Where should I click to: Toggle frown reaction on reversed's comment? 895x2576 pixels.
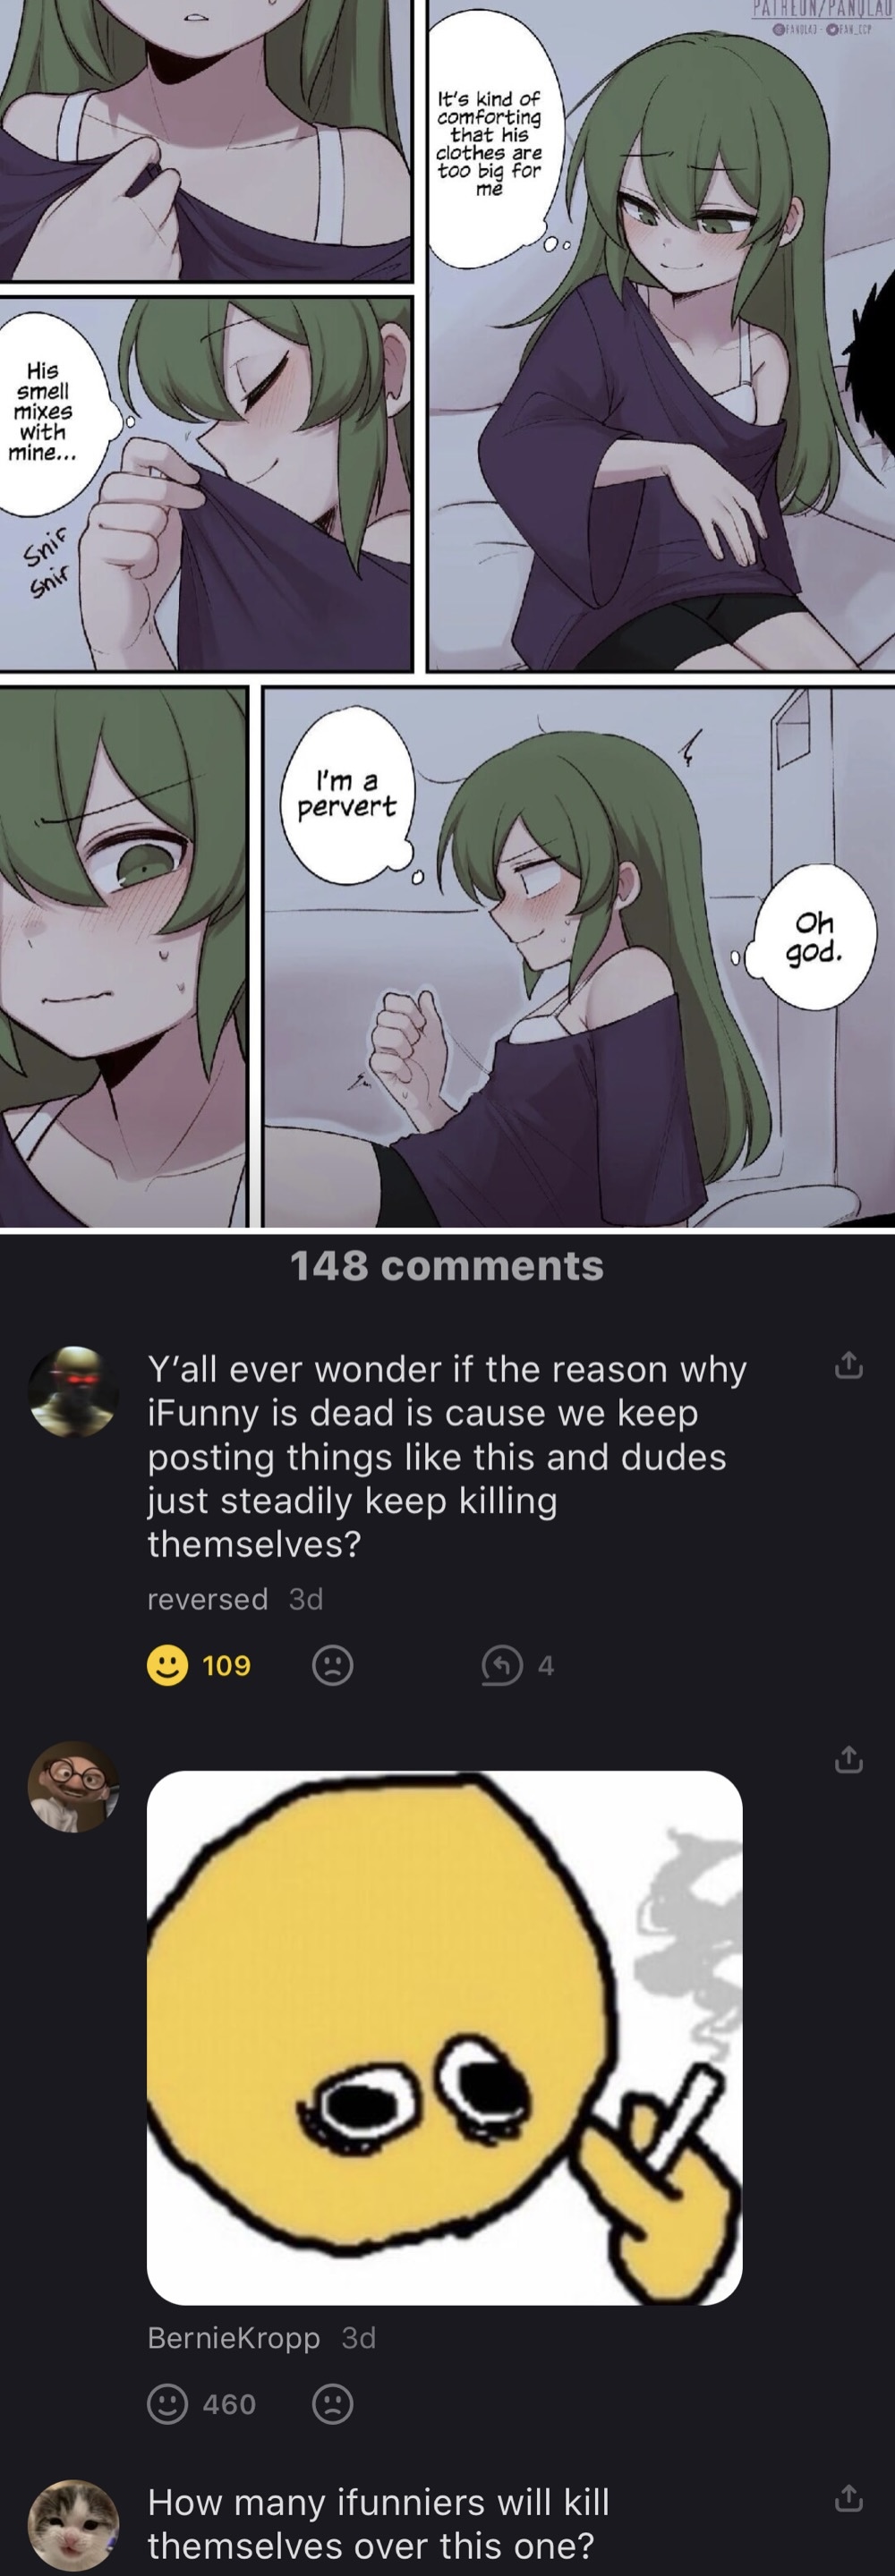tap(332, 1665)
